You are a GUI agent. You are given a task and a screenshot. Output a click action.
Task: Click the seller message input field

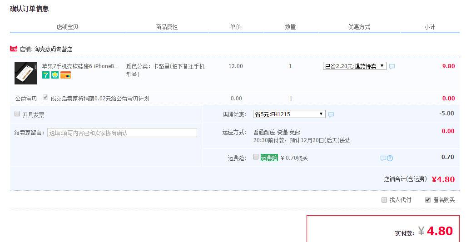click(122, 133)
